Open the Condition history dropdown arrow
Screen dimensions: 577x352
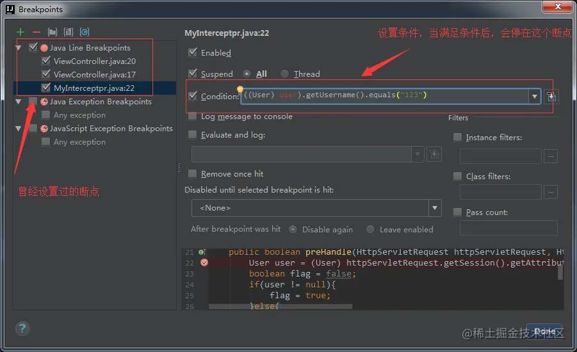click(534, 97)
